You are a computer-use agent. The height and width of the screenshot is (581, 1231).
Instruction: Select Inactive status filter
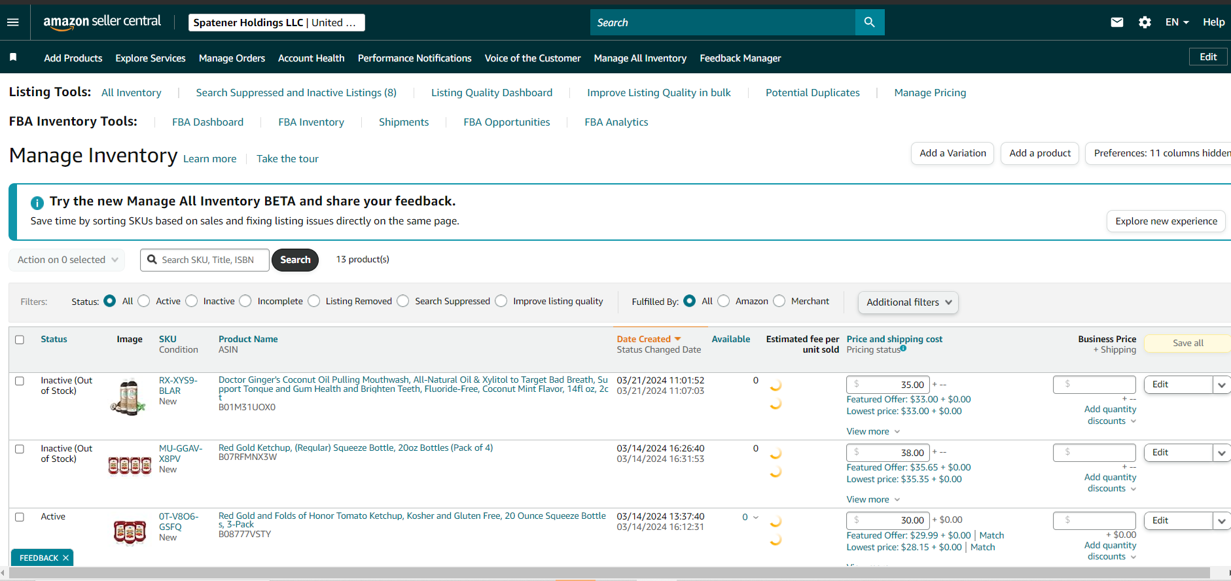point(192,301)
